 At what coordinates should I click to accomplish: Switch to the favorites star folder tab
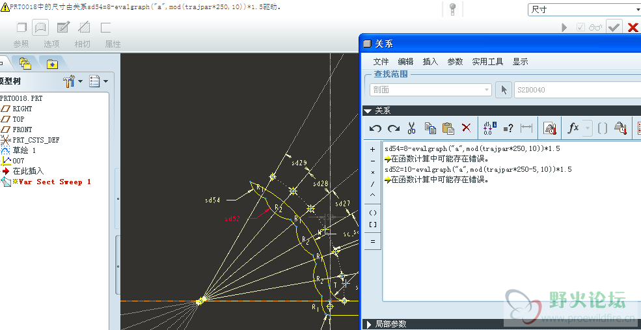pos(52,63)
